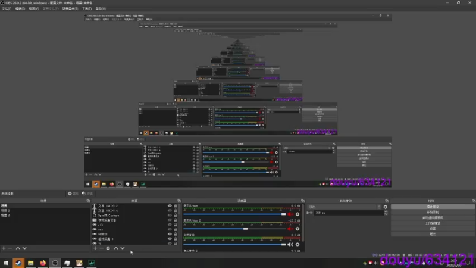Adjust 麦克风/Aux 2 volume slider
This screenshot has width=476, height=268.
pyautogui.click(x=234, y=229)
